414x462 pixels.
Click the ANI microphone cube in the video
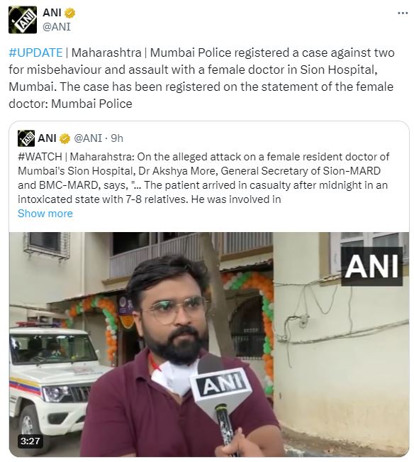click(x=221, y=385)
